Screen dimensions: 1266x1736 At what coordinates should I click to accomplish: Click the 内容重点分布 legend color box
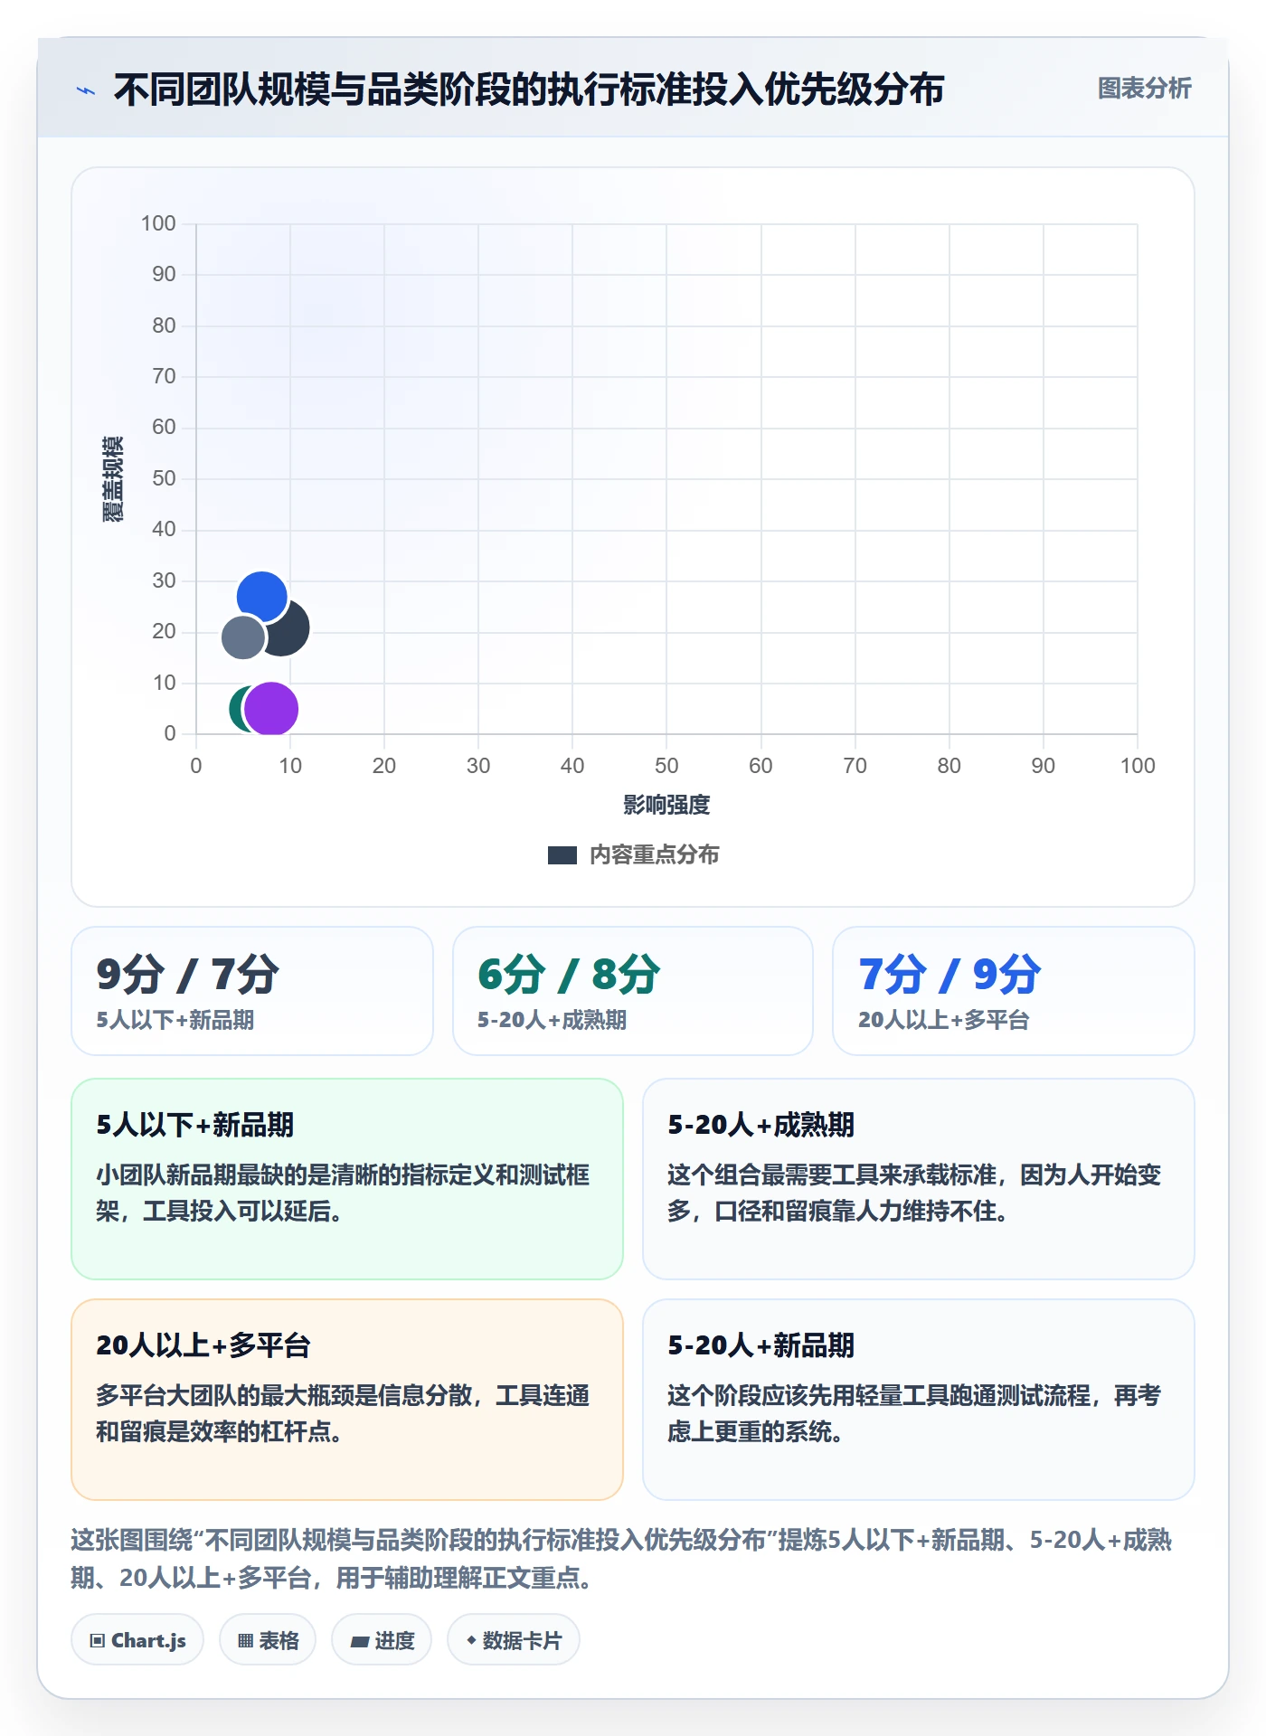562,855
